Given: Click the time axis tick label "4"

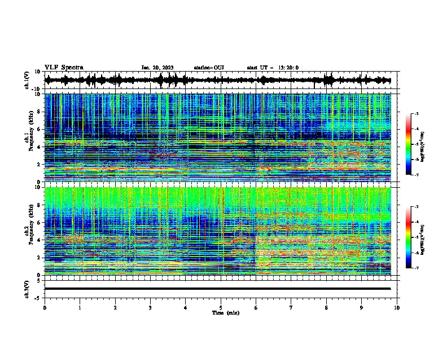Looking at the screenshot, I should [x=186, y=308].
